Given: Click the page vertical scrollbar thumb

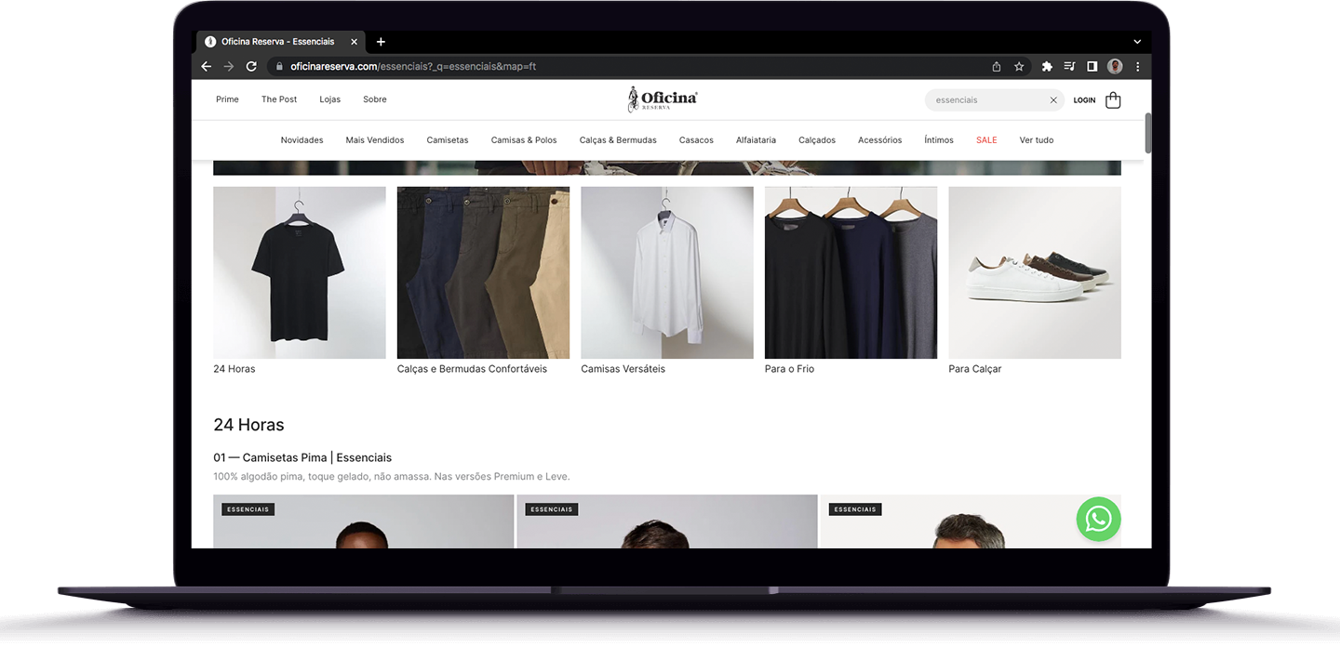Looking at the screenshot, I should 1148,133.
